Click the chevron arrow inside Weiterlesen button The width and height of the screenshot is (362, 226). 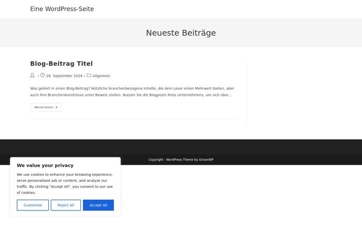(x=56, y=107)
